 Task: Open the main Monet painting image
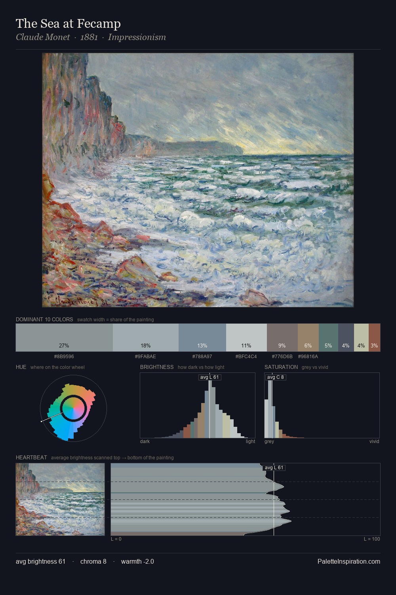198,180
